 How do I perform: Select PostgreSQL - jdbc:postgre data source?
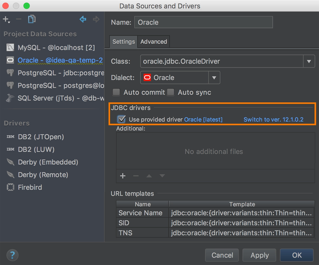(61, 73)
